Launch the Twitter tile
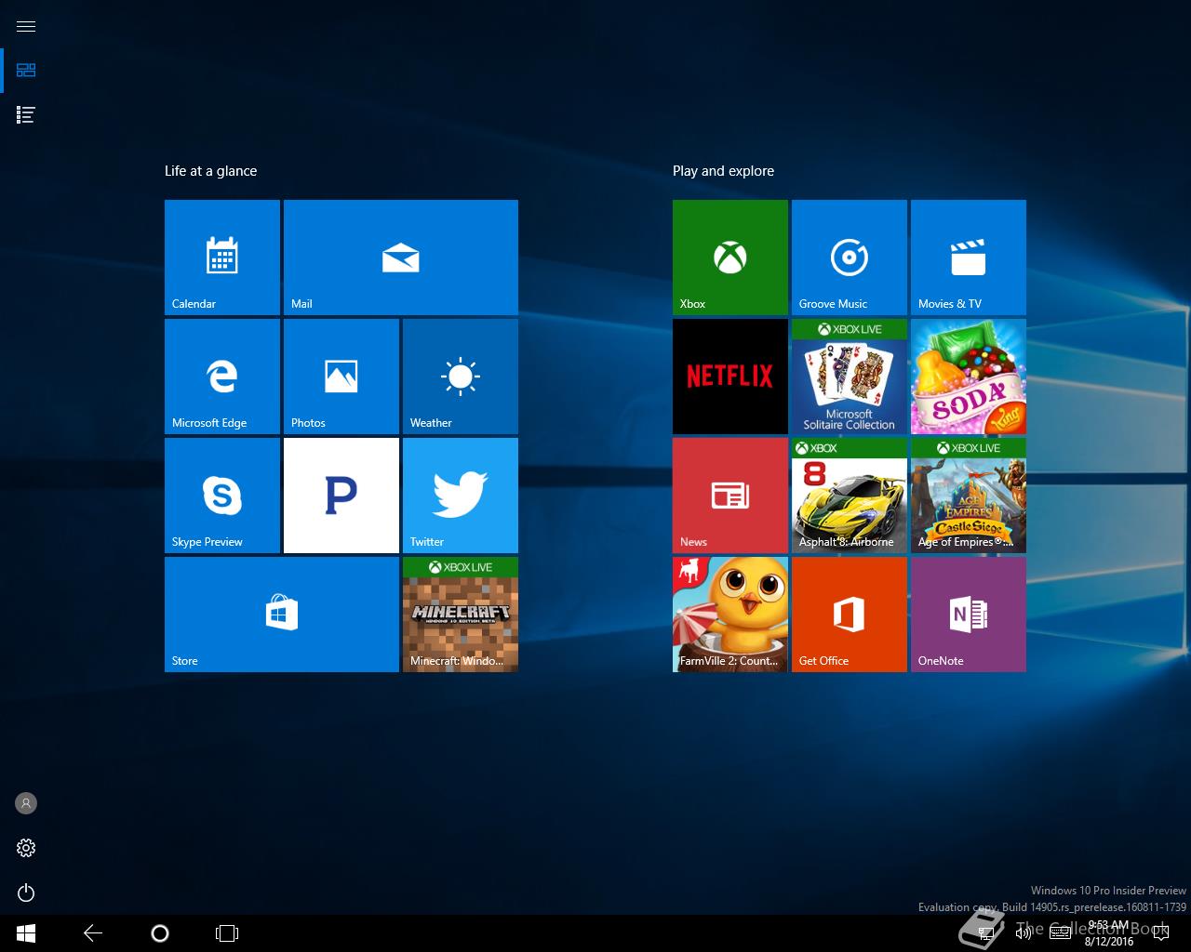 [x=461, y=496]
